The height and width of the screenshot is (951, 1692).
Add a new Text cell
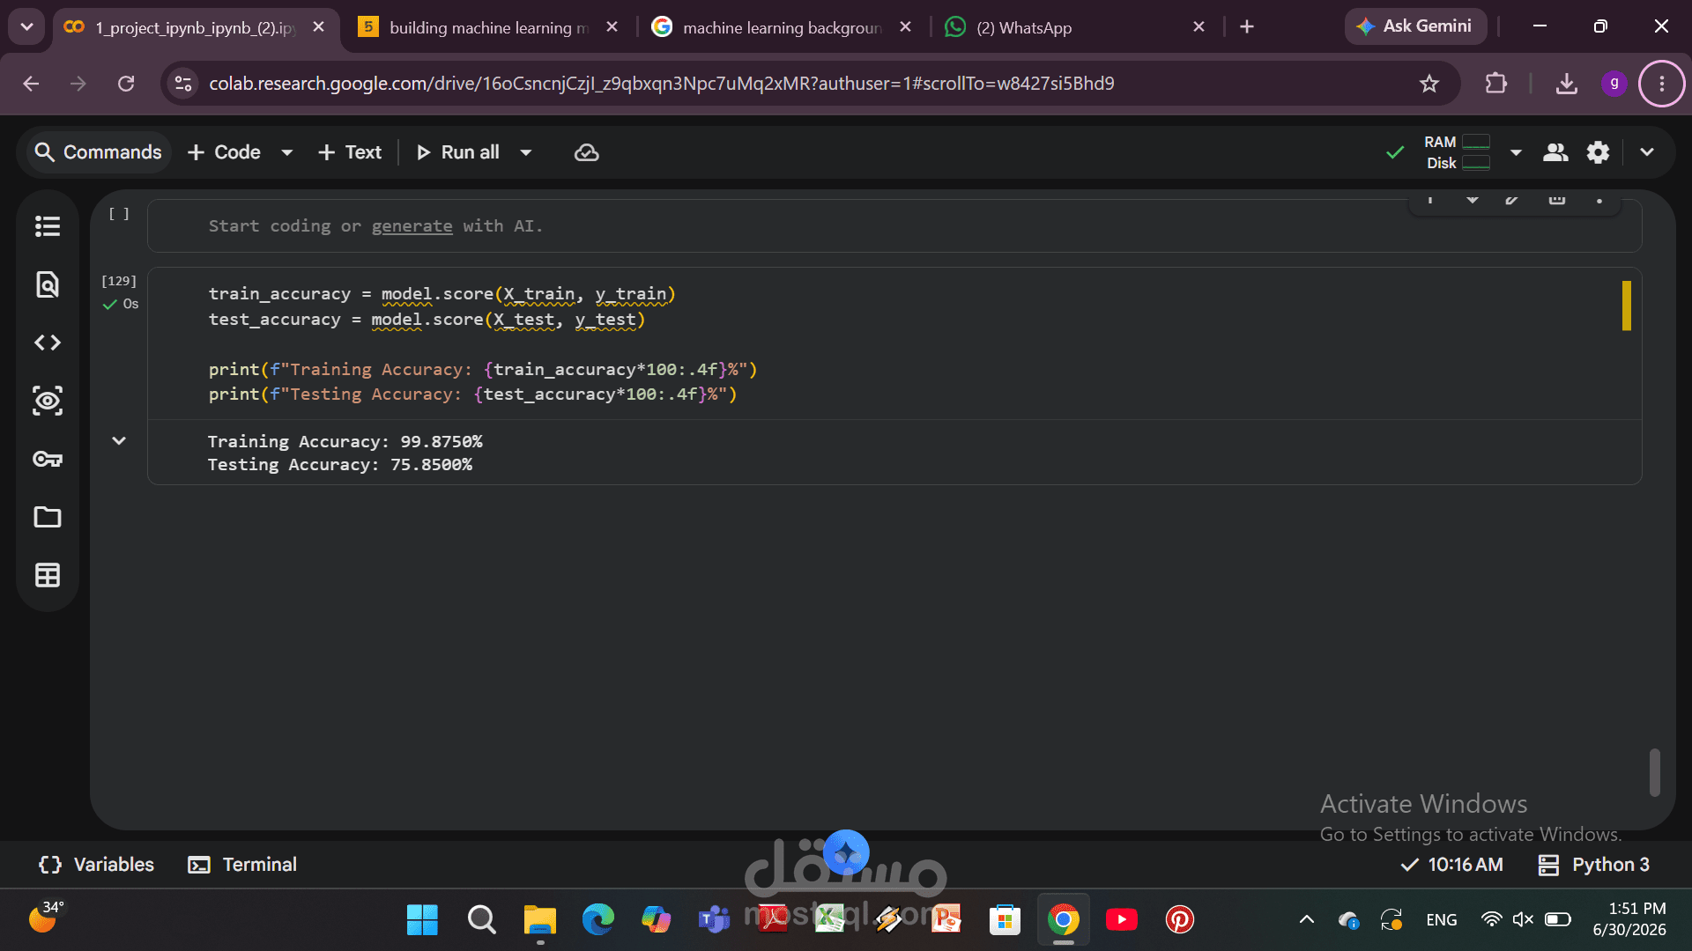pyautogui.click(x=350, y=152)
